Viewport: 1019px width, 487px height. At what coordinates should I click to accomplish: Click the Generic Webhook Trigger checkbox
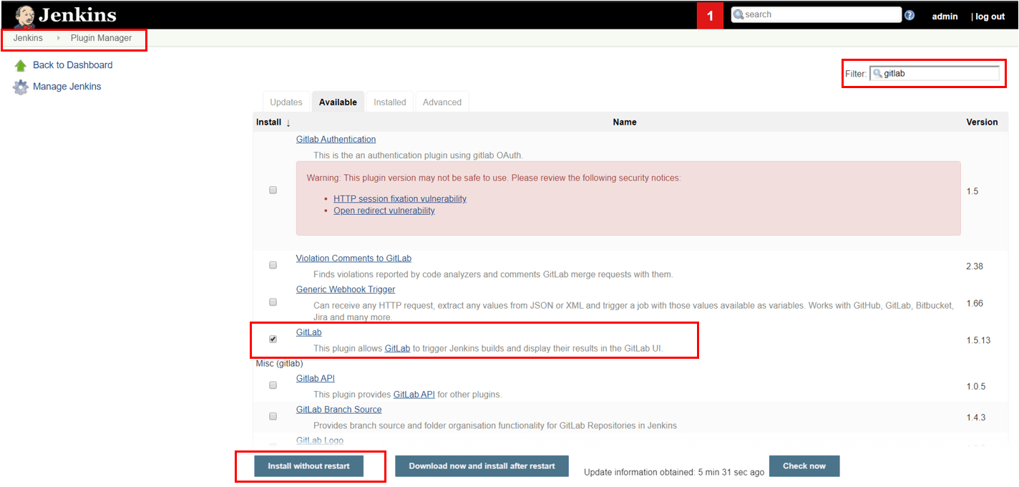coord(273,302)
